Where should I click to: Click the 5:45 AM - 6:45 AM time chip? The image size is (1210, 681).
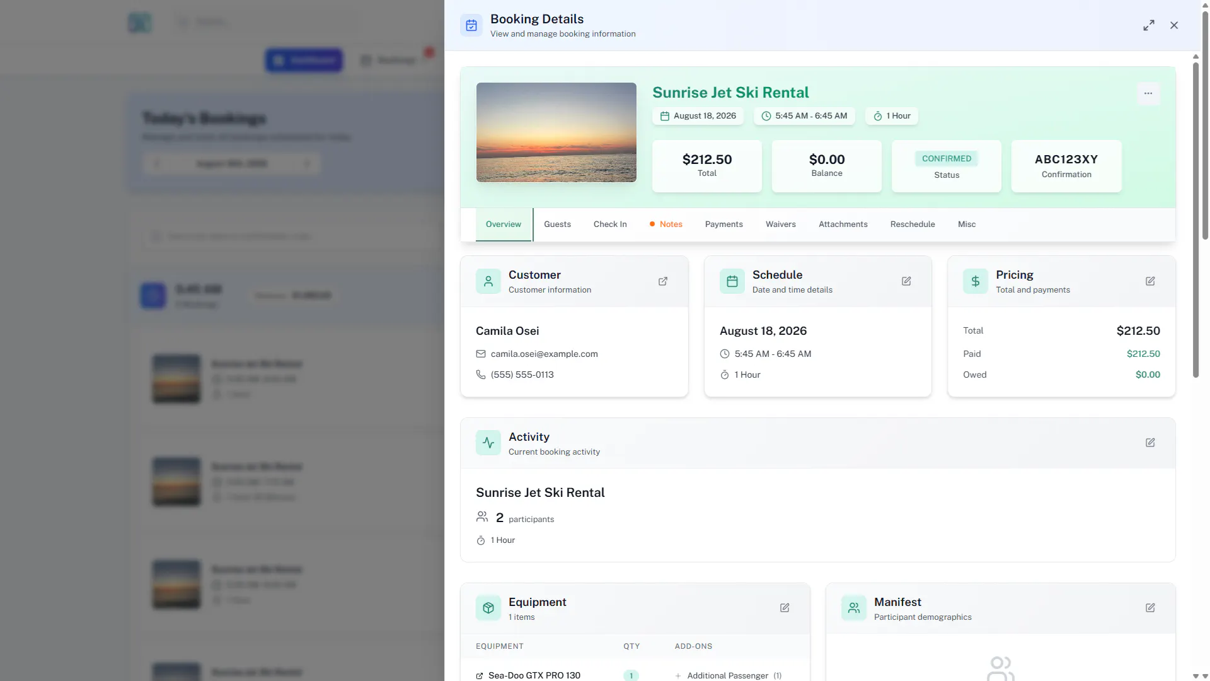(x=804, y=116)
